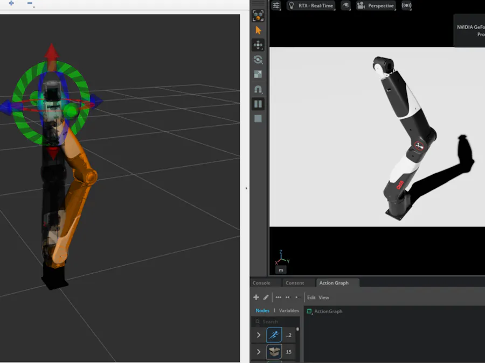Click the pencil edit icon in Action Graph
485x363 pixels.
266,297
